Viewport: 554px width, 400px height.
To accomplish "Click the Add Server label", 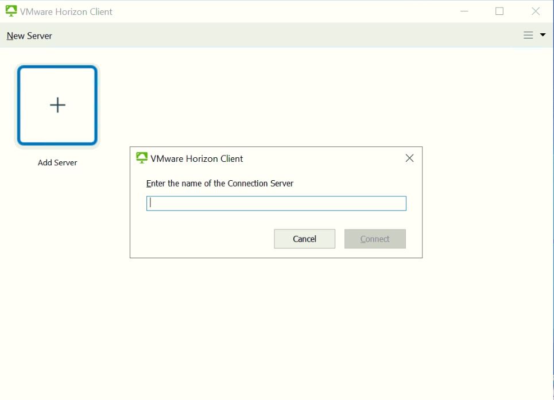I will tap(57, 162).
